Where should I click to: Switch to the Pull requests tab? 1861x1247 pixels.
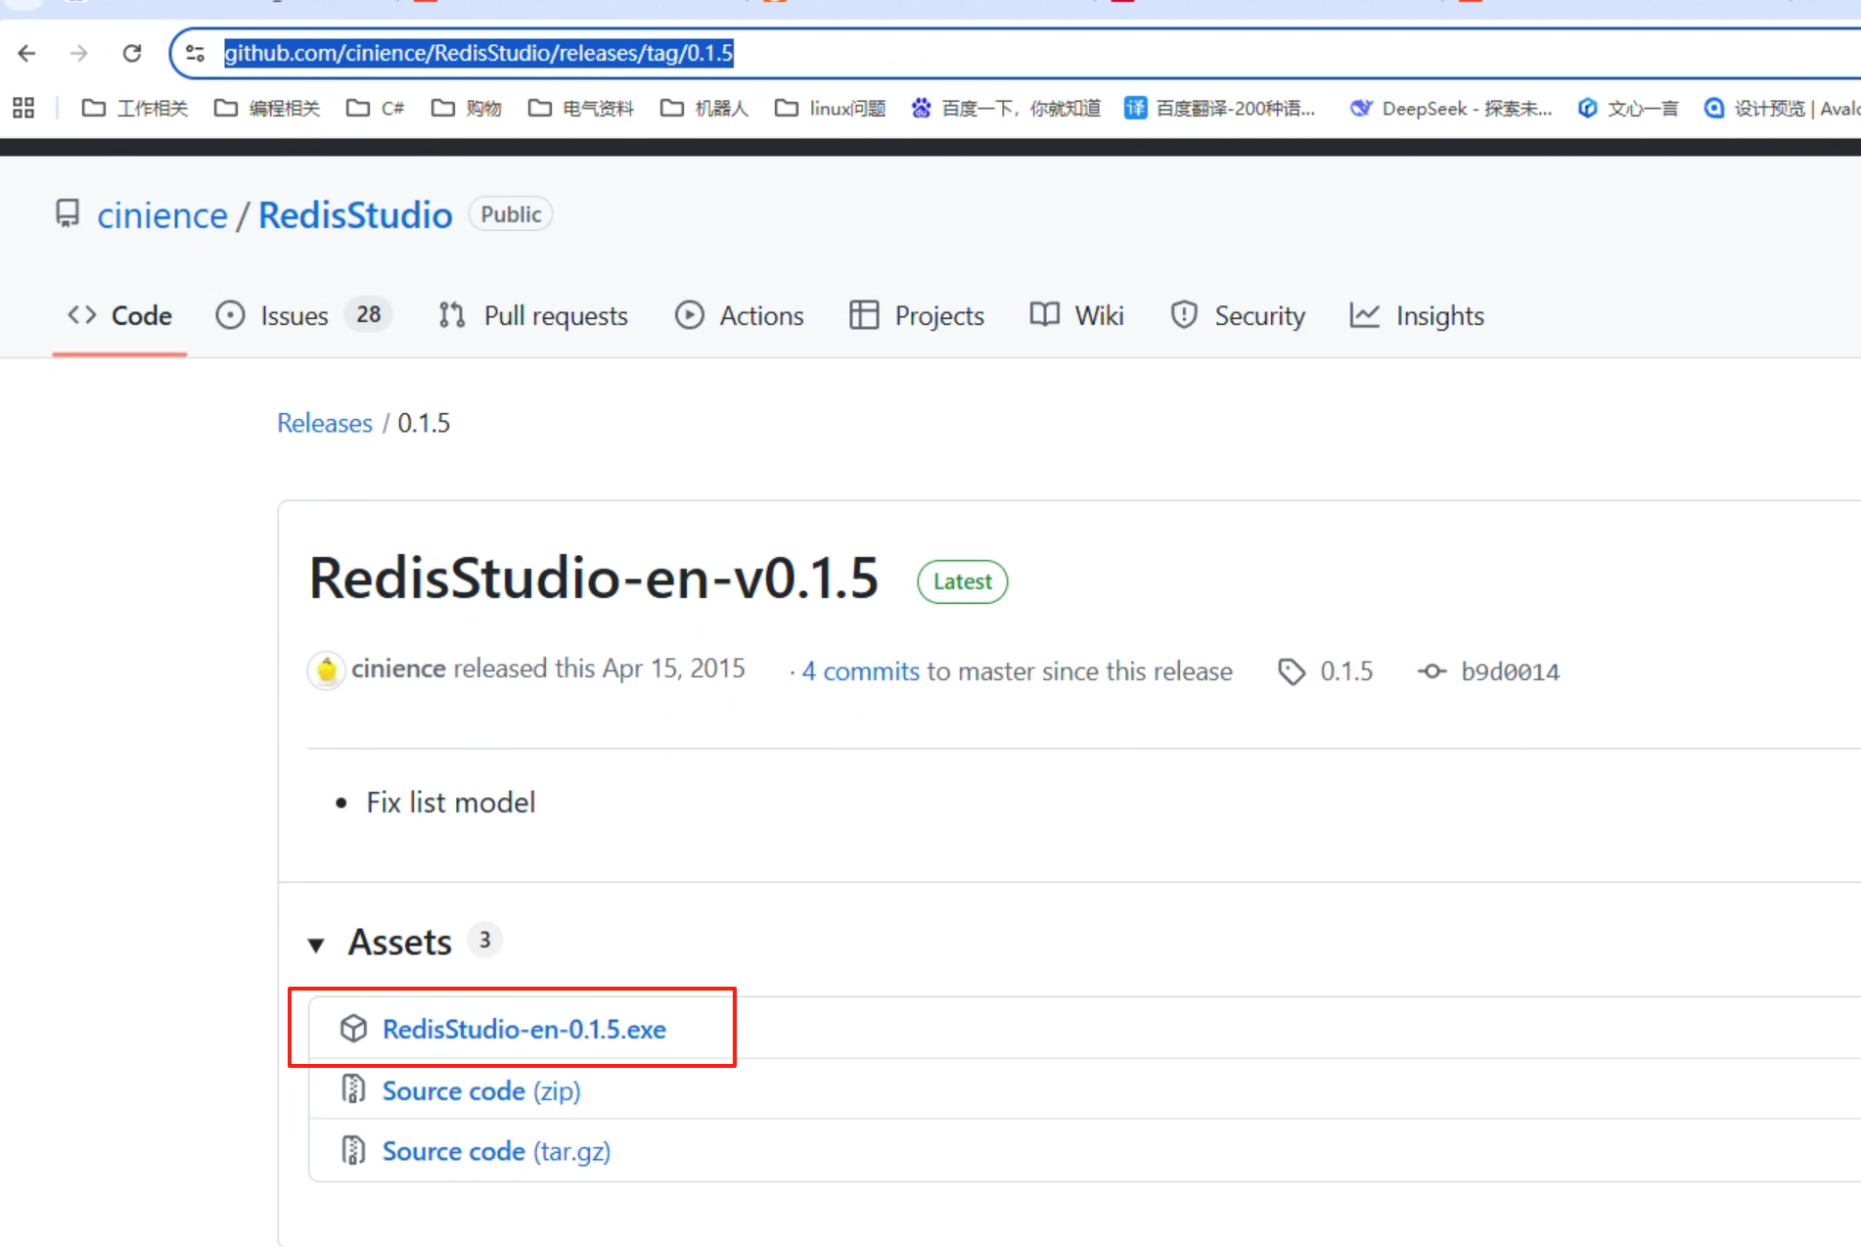533,315
